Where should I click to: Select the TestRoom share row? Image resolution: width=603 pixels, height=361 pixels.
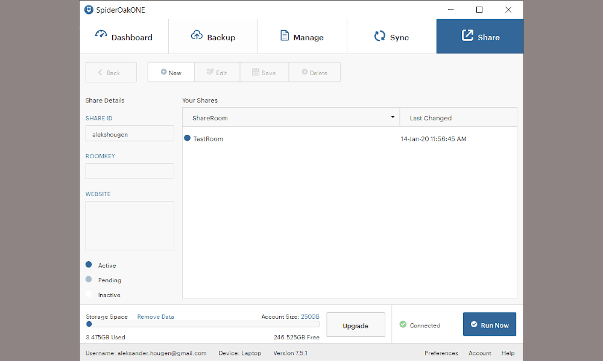(x=350, y=138)
